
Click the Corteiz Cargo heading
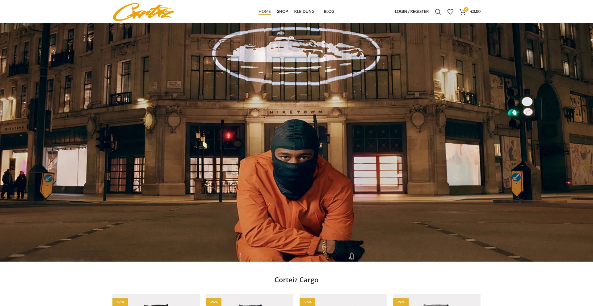coord(296,280)
